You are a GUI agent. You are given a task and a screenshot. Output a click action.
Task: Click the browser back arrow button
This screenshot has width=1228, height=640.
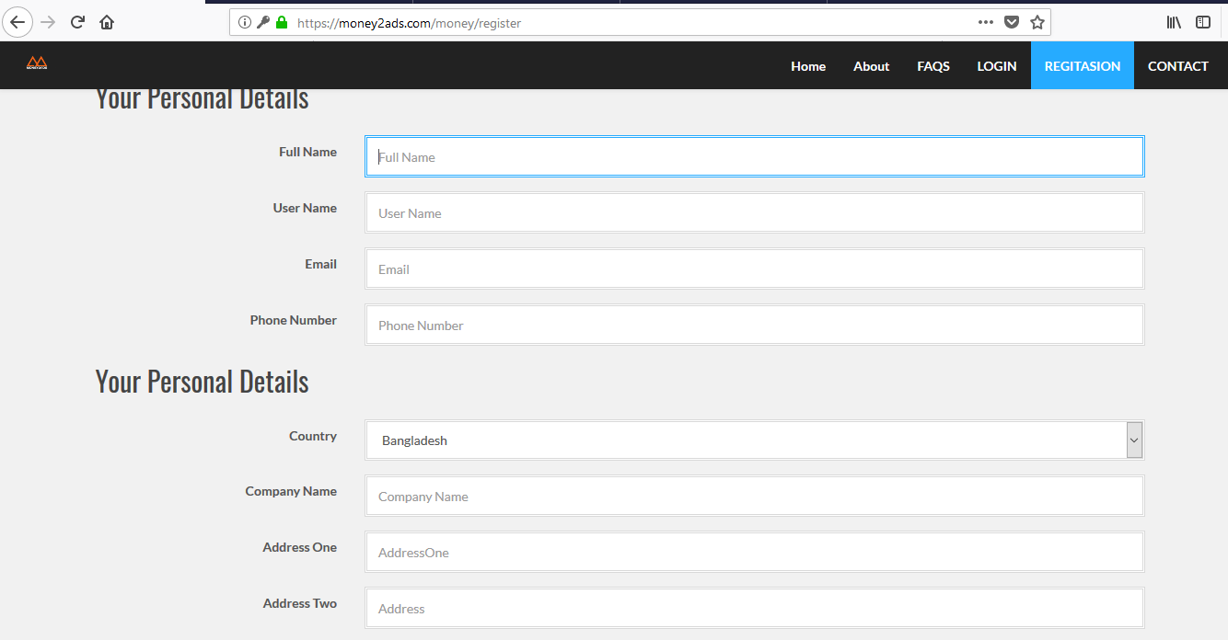[x=17, y=22]
